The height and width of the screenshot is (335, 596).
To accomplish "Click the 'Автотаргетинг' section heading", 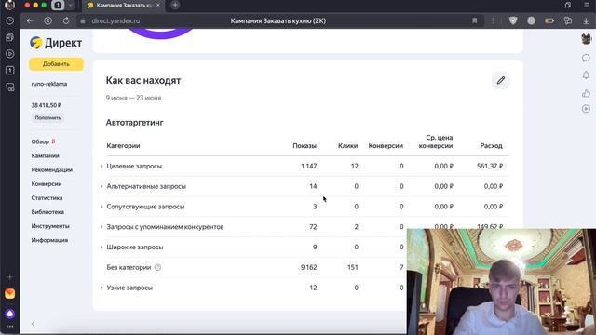I will 134,123.
